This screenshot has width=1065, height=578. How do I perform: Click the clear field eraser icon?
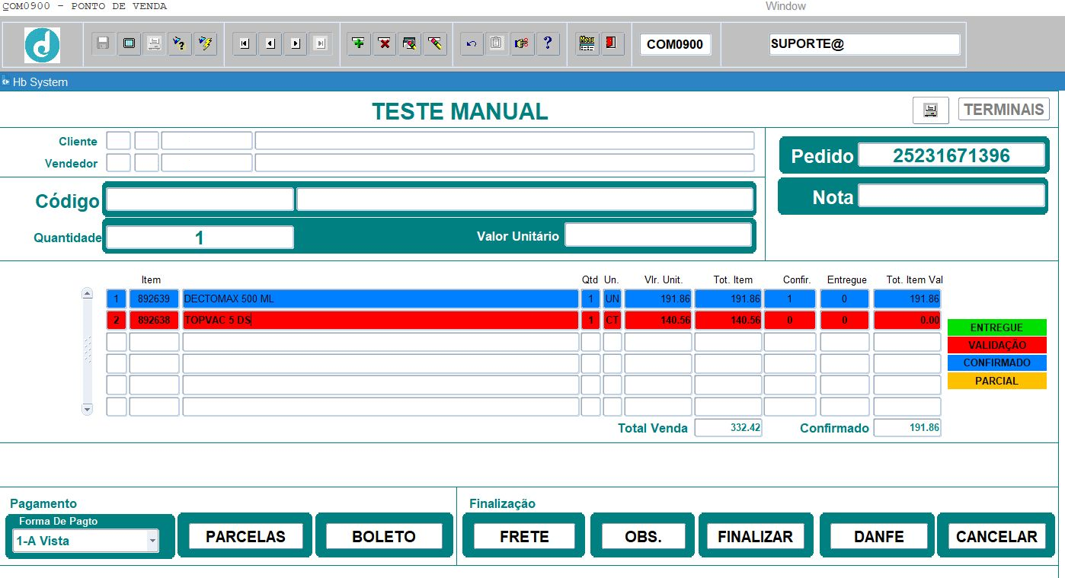434,43
